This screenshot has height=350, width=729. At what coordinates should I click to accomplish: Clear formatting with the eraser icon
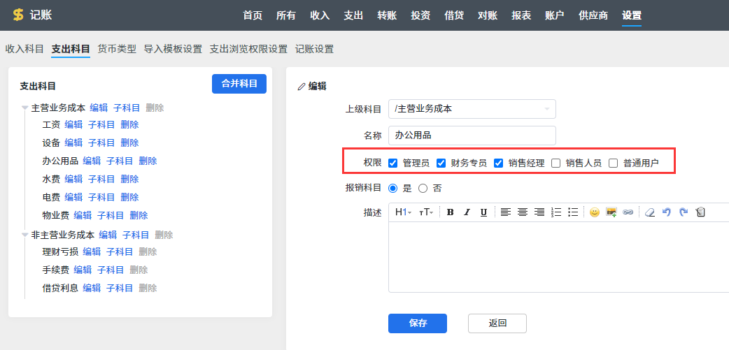pyautogui.click(x=649, y=212)
